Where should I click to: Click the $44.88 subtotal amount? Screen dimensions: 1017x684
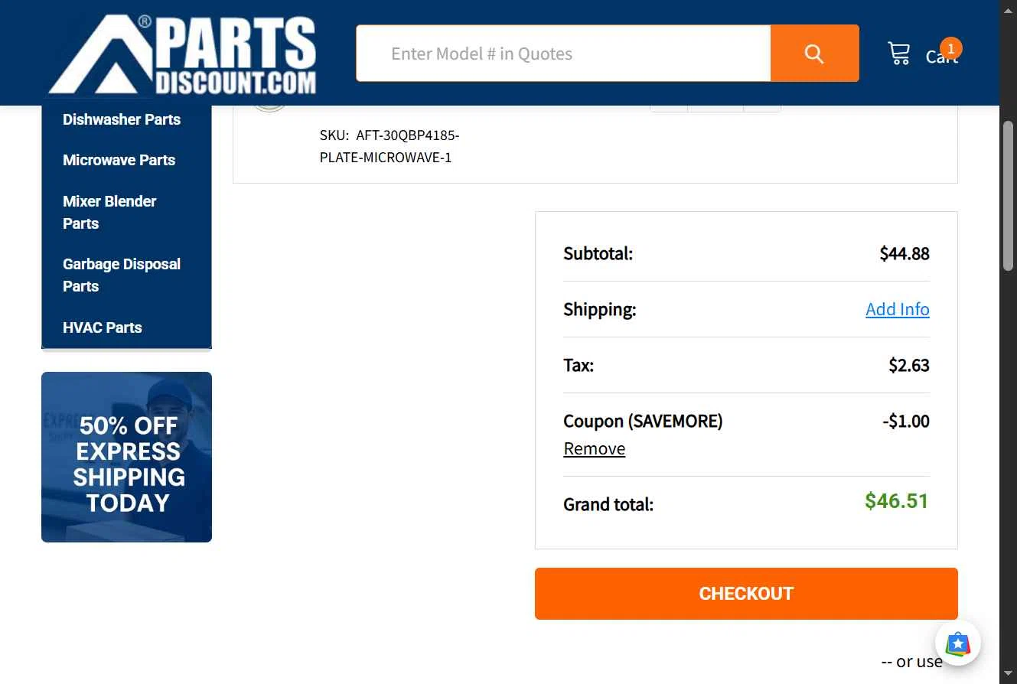point(905,253)
